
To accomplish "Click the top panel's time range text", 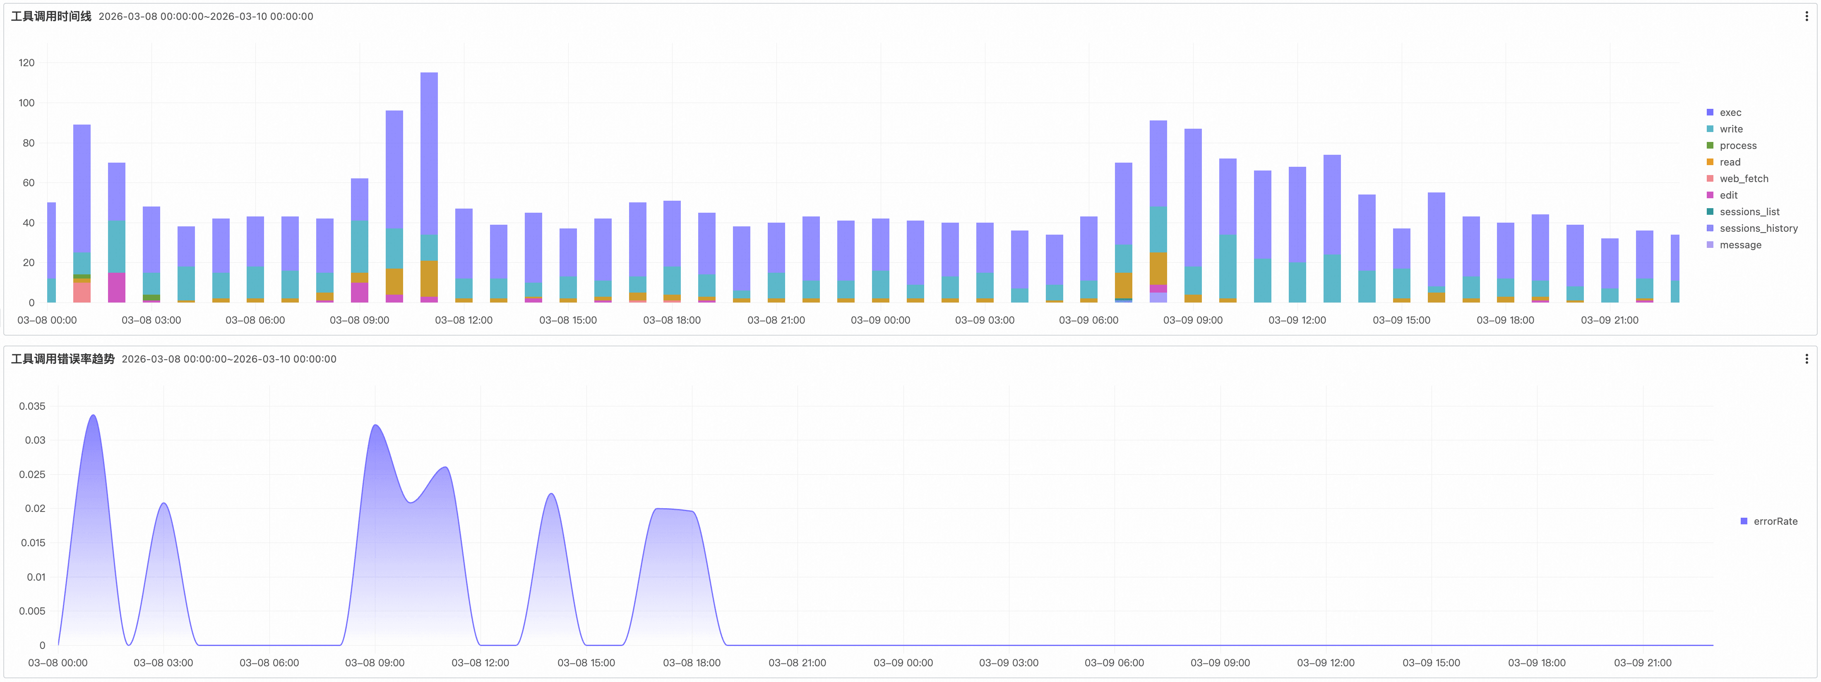I will [x=206, y=16].
